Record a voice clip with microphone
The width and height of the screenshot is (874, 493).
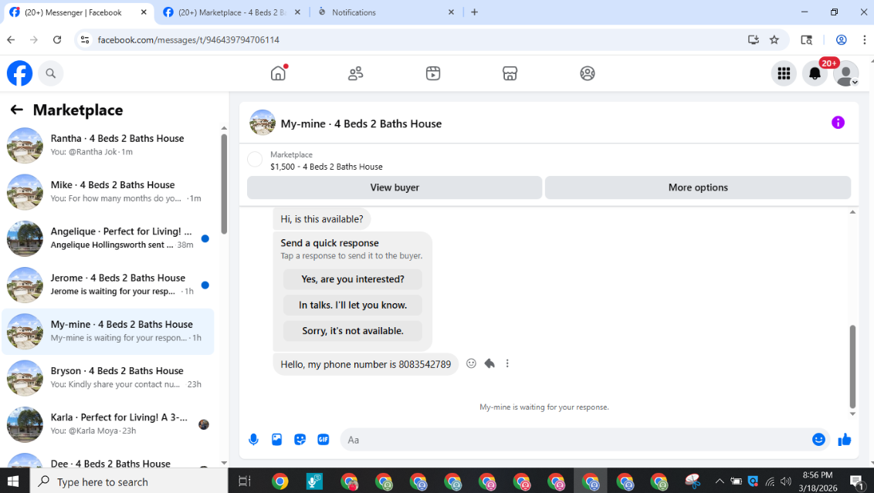[x=253, y=440]
